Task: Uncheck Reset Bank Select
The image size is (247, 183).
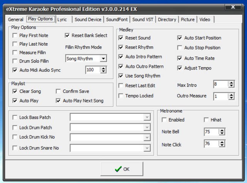Action: [67, 35]
